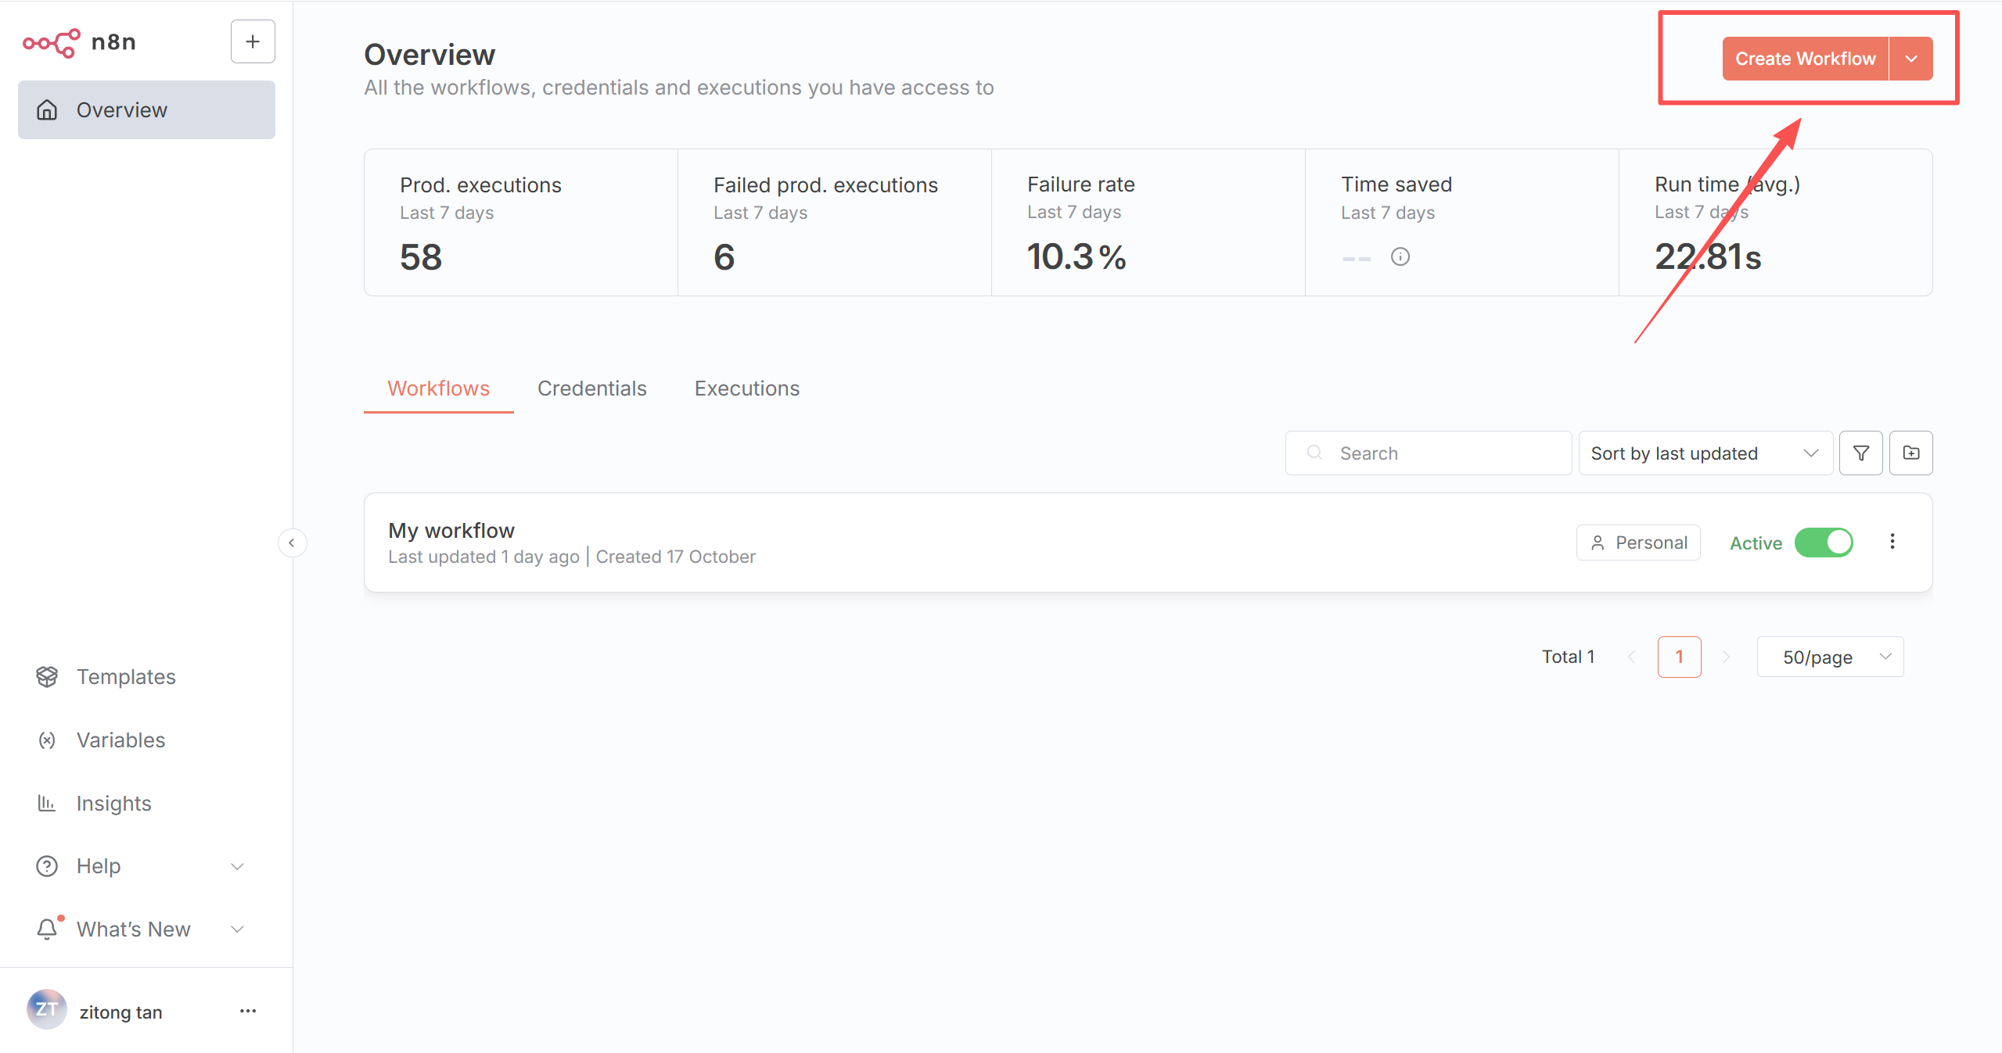2002x1053 pixels.
Task: Switch to the Credentials tab
Action: (591, 389)
